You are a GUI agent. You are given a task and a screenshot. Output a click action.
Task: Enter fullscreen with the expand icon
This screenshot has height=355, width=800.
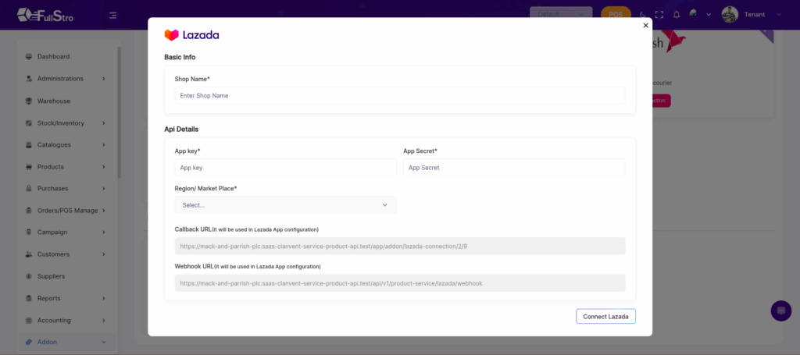pyautogui.click(x=659, y=15)
